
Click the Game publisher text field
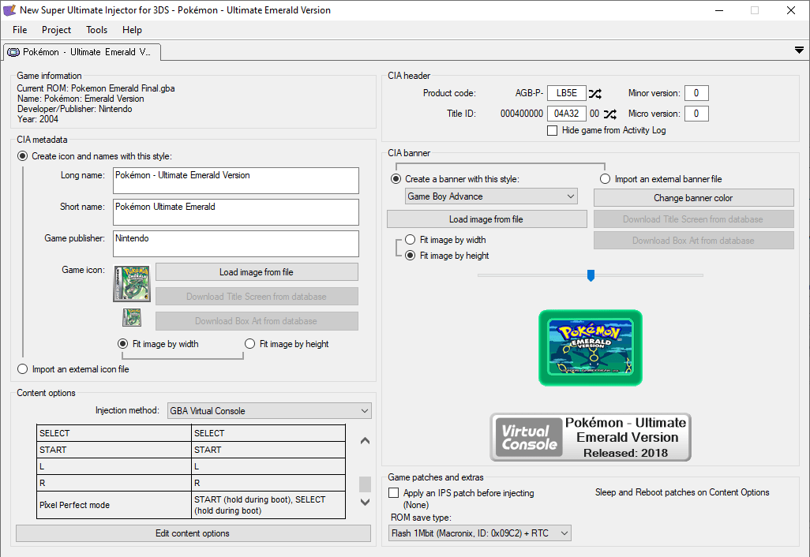(236, 244)
